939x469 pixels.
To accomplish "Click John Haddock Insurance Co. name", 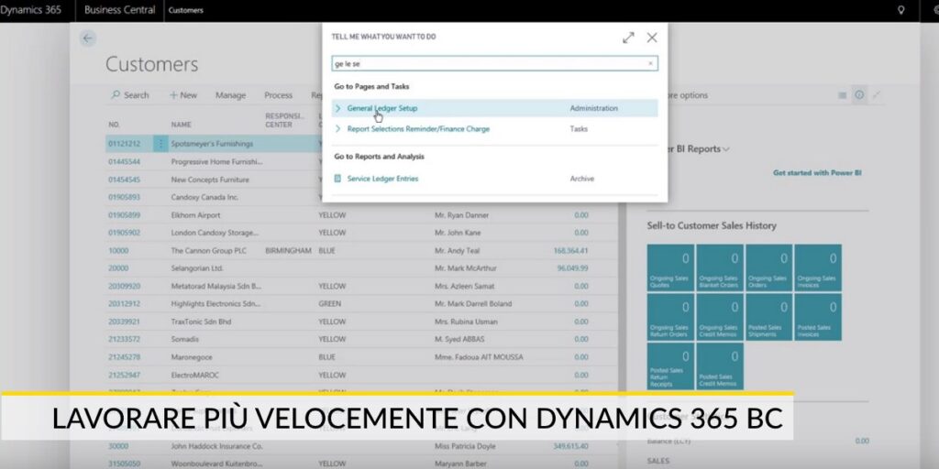I will (x=216, y=446).
